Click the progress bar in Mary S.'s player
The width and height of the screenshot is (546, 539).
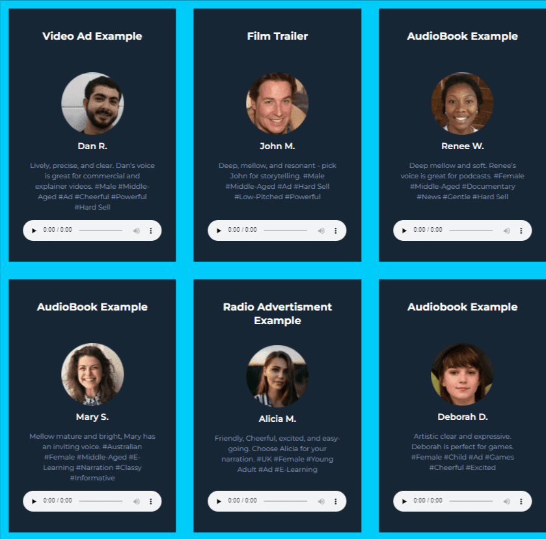pyautogui.click(x=101, y=501)
